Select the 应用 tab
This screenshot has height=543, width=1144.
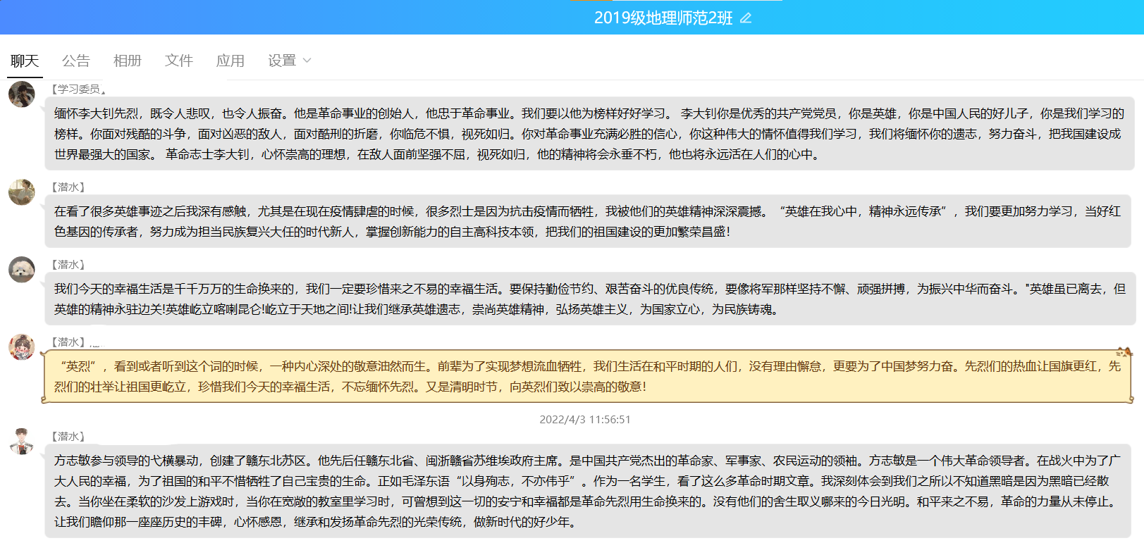[230, 61]
